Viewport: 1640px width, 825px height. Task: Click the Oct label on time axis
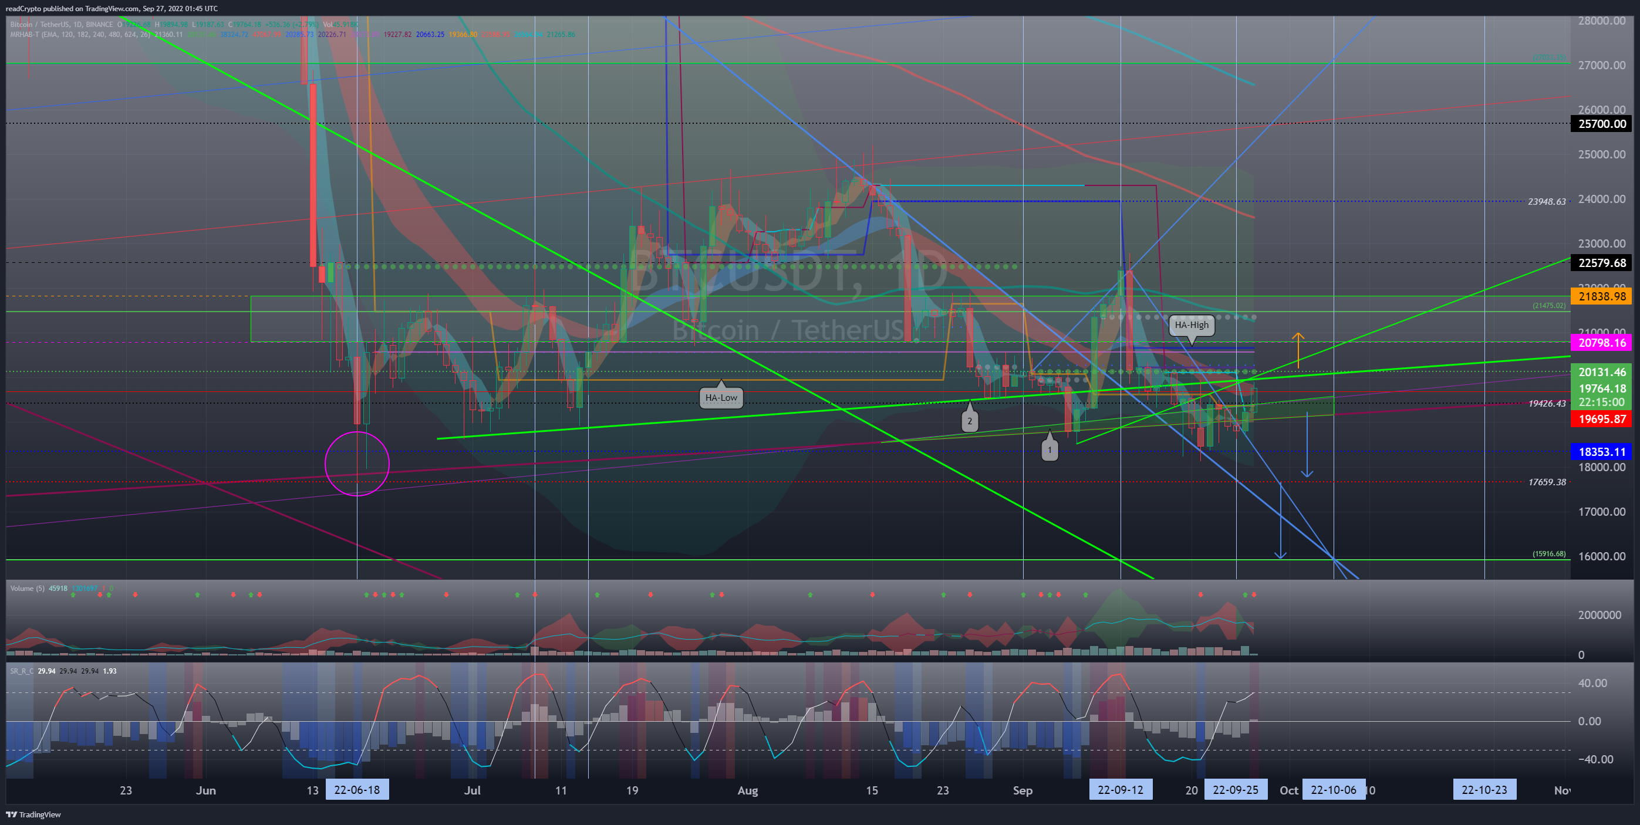point(1288,790)
